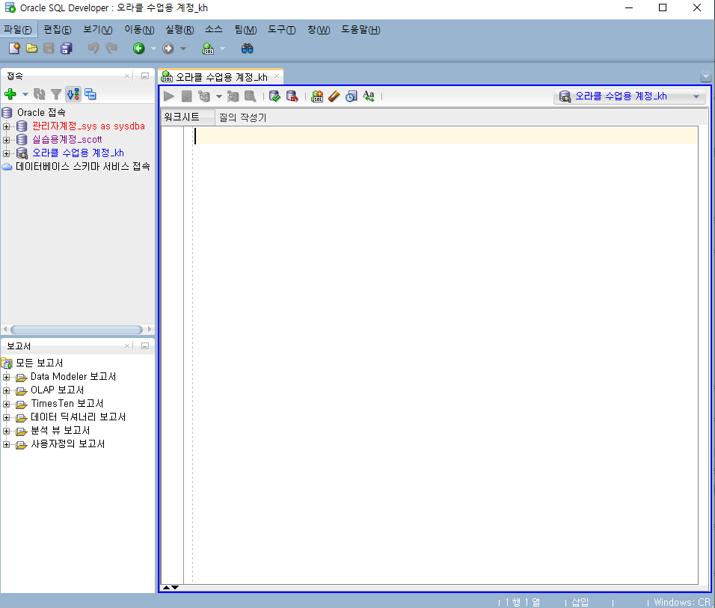Open the document tab list dropdown at right
This screenshot has height=608, width=715.
pyautogui.click(x=706, y=76)
